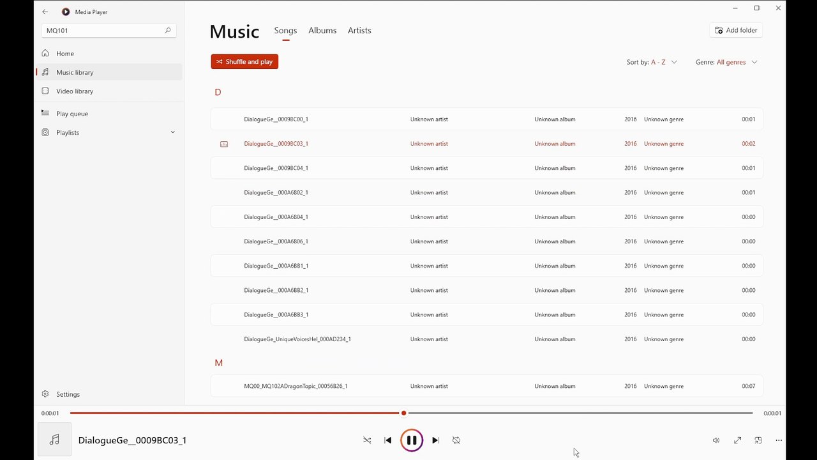Screen dimensions: 817x460
Task: Toggle shuffle in playback controls
Action: (x=367, y=440)
